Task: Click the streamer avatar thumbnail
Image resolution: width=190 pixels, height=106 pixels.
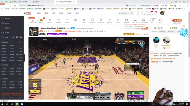Action: click(x=34, y=31)
